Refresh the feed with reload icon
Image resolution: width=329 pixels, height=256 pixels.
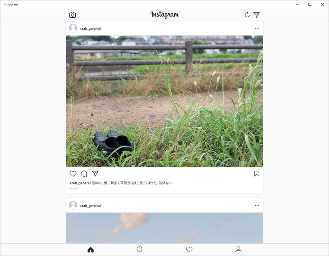click(247, 15)
